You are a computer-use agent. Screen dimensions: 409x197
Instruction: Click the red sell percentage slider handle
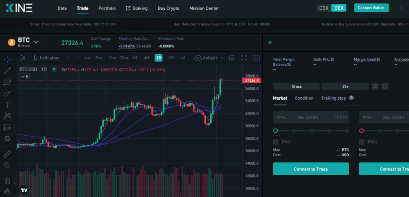[x=361, y=131]
